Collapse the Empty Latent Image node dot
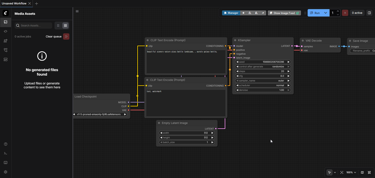The height and width of the screenshot is (178, 375). coord(159,123)
